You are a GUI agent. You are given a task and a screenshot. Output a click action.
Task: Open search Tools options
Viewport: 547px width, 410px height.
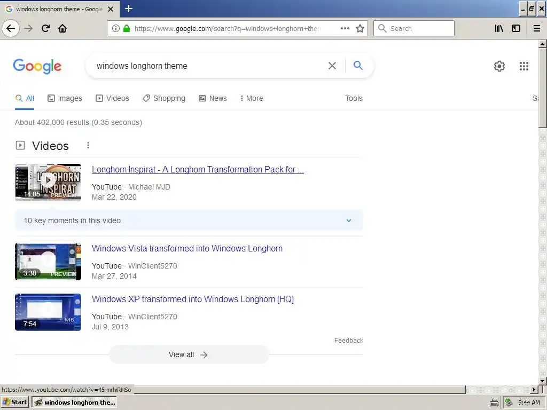click(x=354, y=98)
